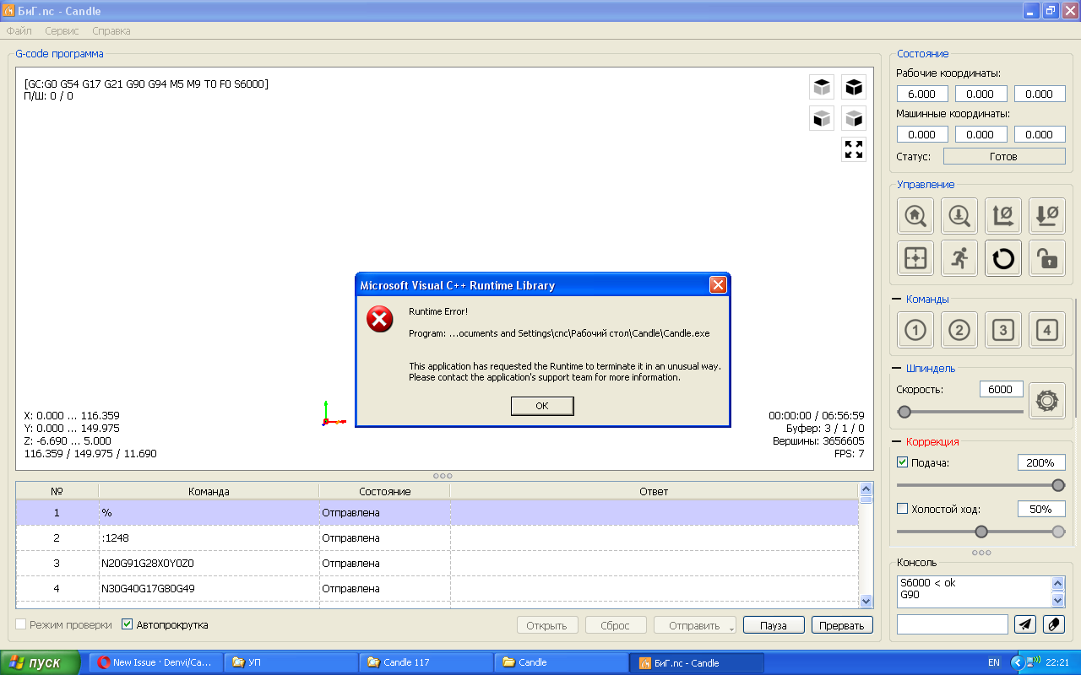Open the Сервис menu

[x=62, y=31]
